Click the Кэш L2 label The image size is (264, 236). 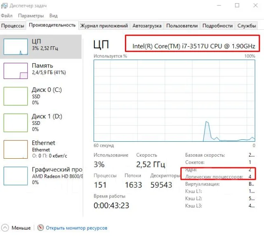[x=193, y=198]
